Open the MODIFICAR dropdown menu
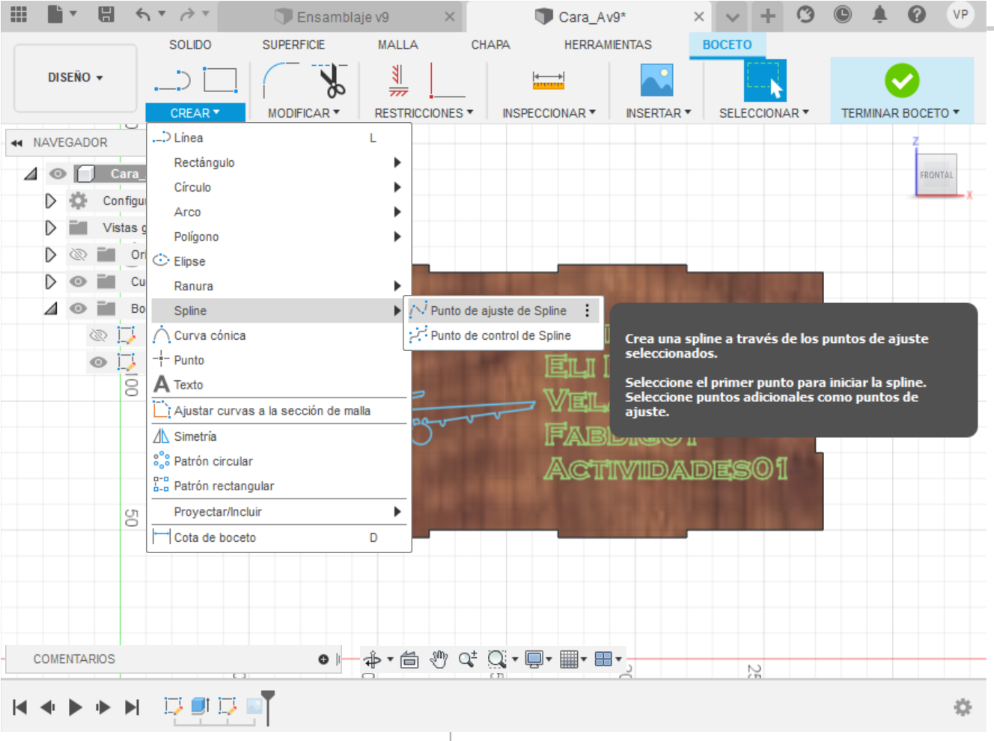Image resolution: width=994 pixels, height=741 pixels. tap(304, 113)
